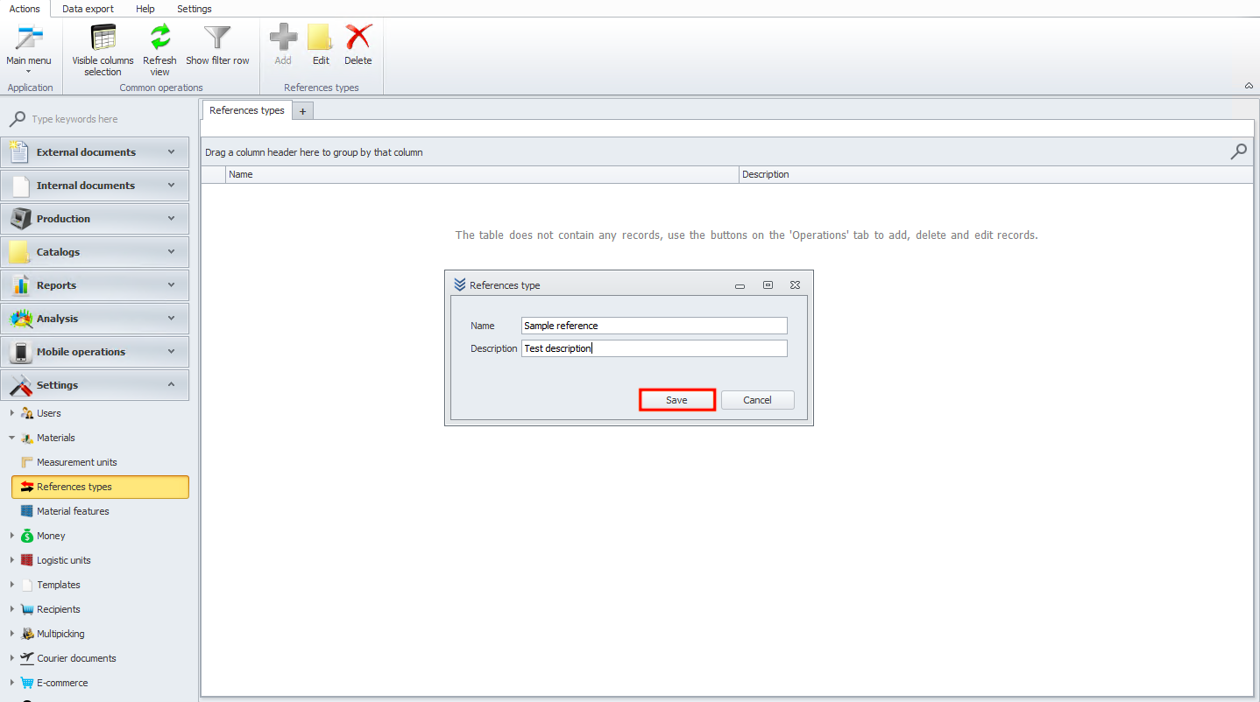Expand the Production section chevron
Viewport: 1260px width, 702px height.
171,218
